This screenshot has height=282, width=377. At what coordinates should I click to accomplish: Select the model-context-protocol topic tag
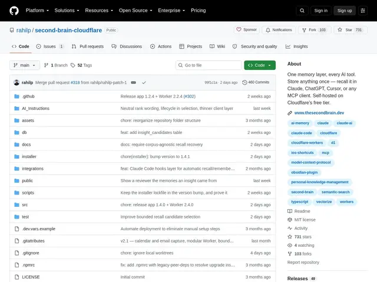tap(311, 162)
